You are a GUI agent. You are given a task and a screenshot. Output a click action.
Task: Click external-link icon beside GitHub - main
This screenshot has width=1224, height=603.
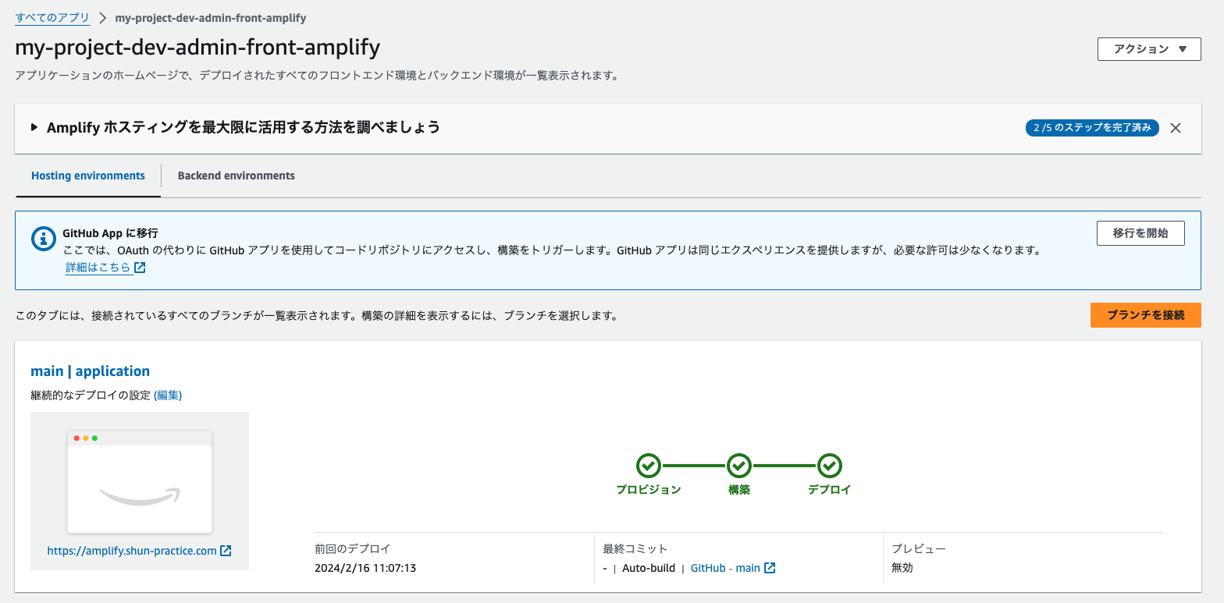click(x=770, y=568)
